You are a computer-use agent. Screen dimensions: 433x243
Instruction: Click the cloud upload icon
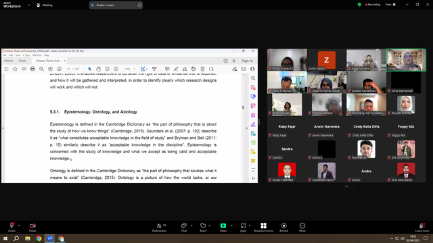(24, 69)
